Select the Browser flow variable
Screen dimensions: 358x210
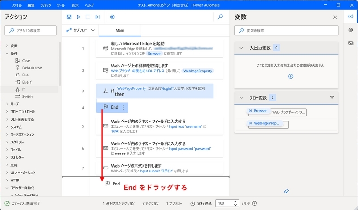259,111
